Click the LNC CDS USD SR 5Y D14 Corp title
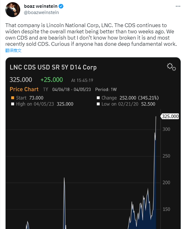 click(x=53, y=67)
